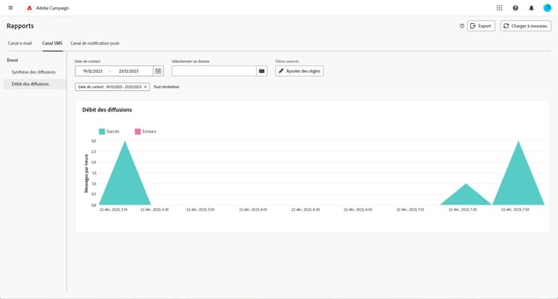Switch to Canal de notification push tab
The width and height of the screenshot is (558, 299).
pyautogui.click(x=94, y=43)
